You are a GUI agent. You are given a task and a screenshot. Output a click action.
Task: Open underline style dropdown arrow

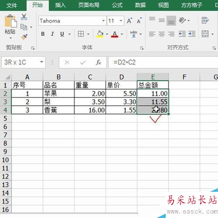[69, 34]
